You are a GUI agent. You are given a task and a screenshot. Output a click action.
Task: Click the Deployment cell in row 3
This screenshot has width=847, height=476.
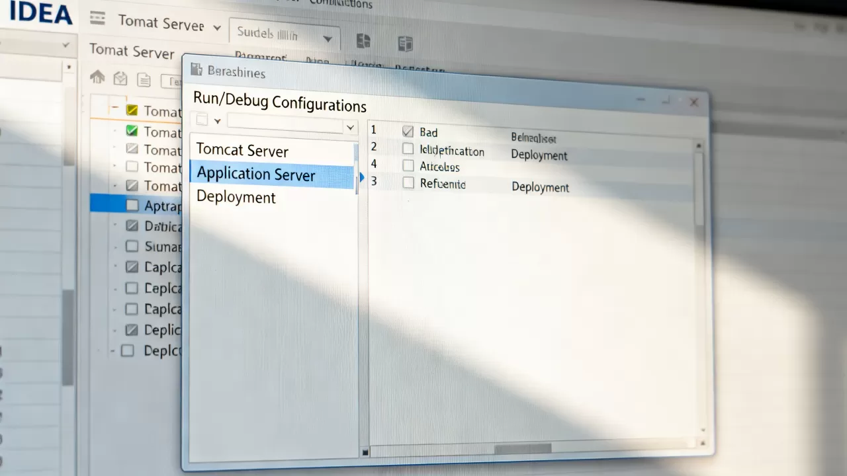click(541, 187)
